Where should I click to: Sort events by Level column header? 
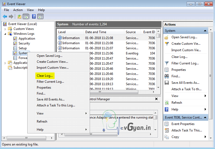tap(70, 32)
